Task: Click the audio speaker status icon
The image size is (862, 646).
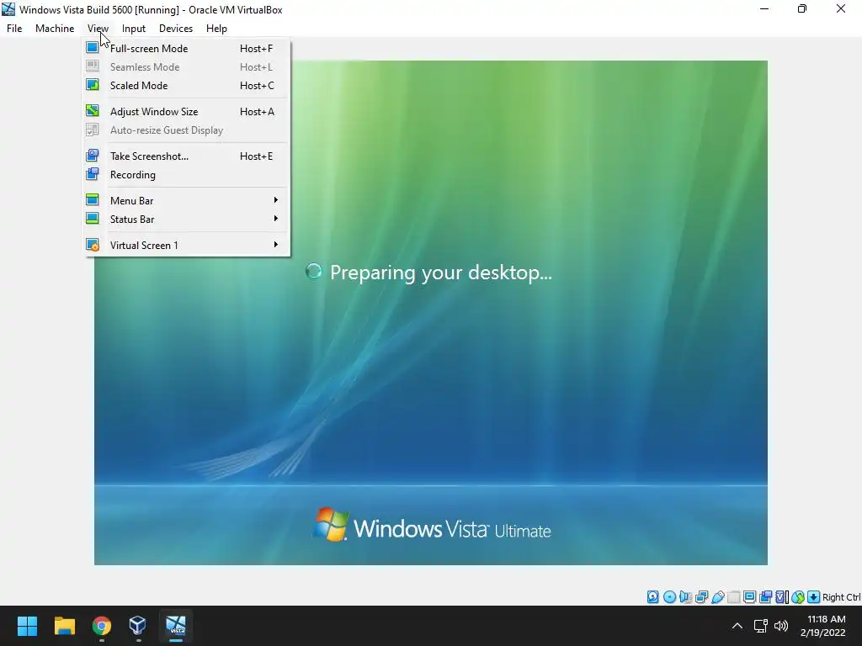Action: (685, 596)
